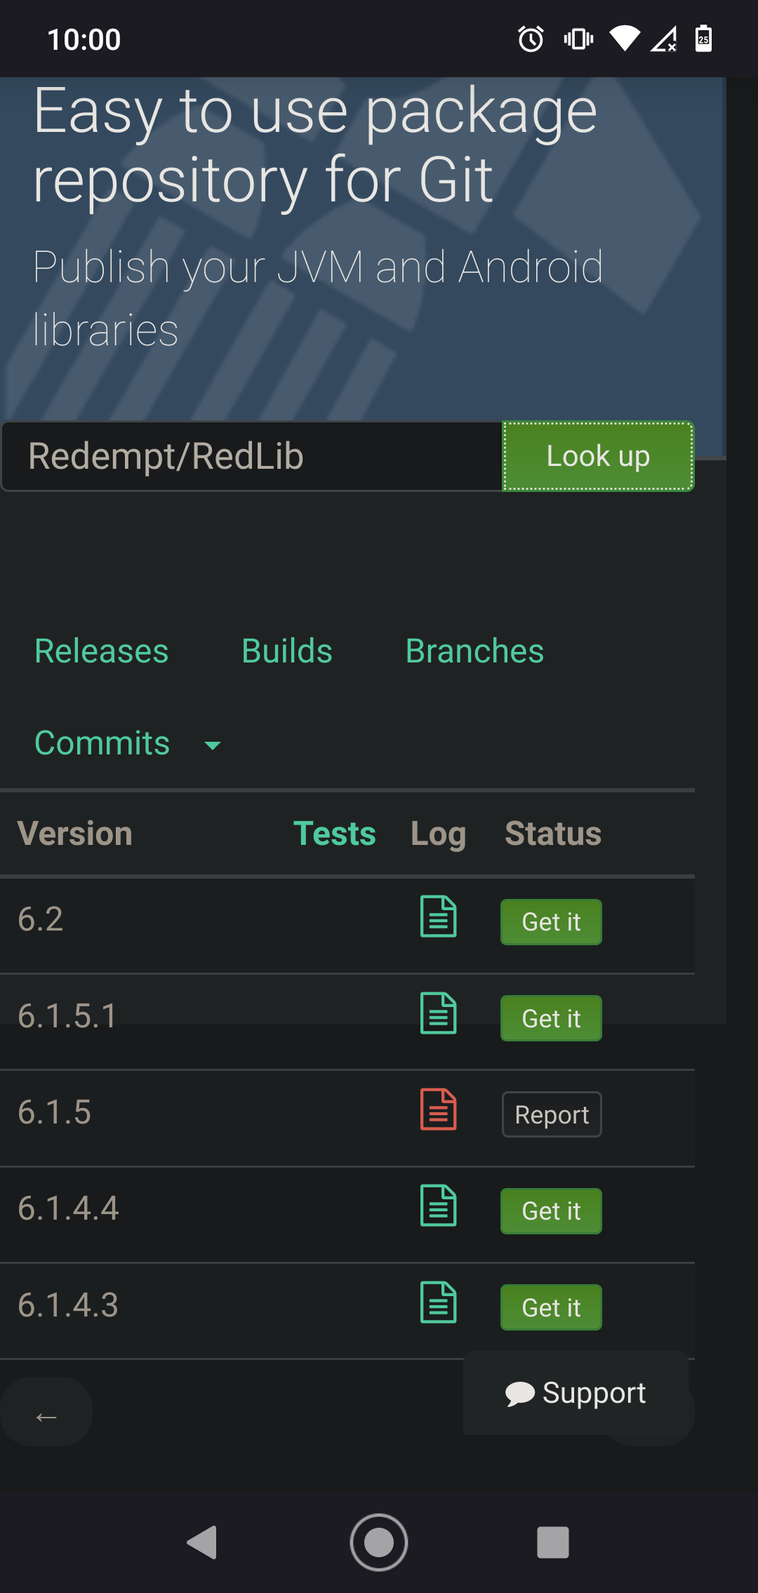
Task: Open failed build log for 6.1.5
Action: point(438,1109)
